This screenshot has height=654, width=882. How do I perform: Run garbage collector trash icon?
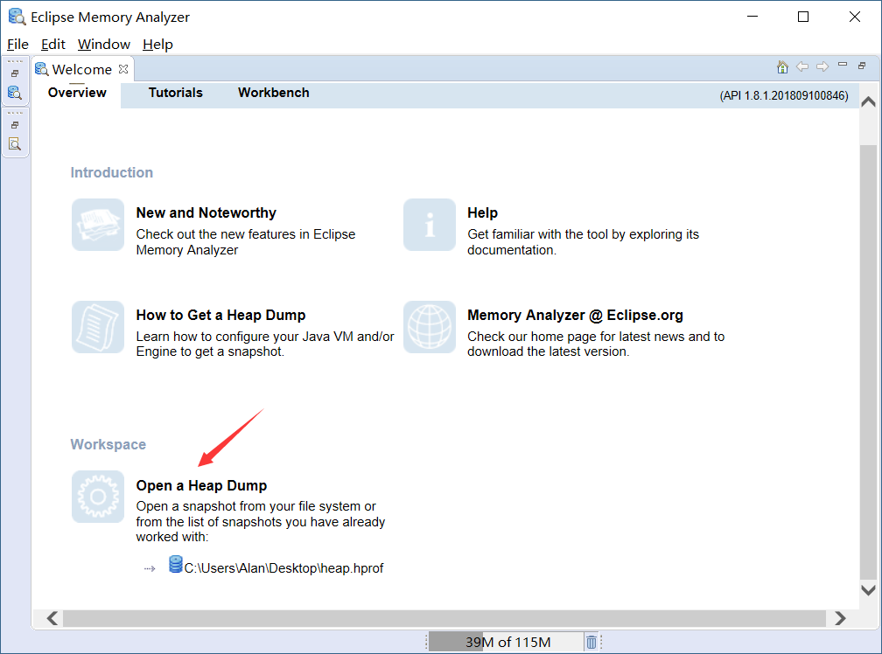[x=591, y=642]
